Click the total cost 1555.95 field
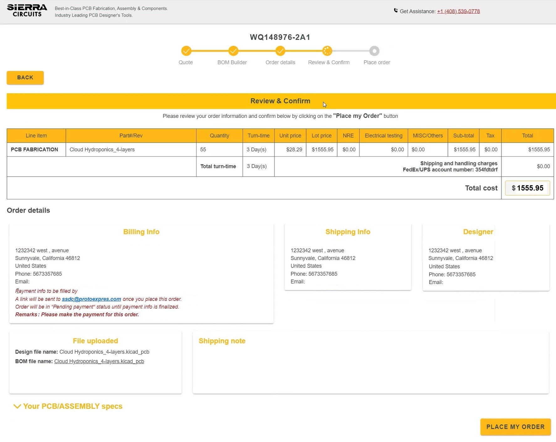The height and width of the screenshot is (442, 556). pyautogui.click(x=527, y=188)
